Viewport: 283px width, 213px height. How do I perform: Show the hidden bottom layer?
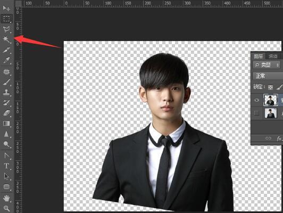pos(256,113)
